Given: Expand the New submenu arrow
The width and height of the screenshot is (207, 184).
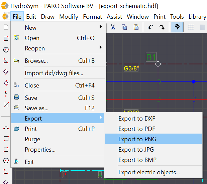Looking at the screenshot, I should [x=101, y=27].
